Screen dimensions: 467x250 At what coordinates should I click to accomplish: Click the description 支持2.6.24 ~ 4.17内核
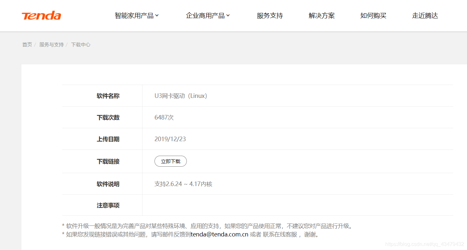coord(183,184)
